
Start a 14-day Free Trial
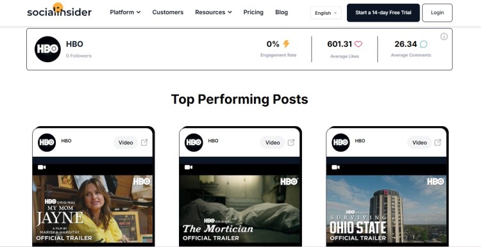(x=383, y=13)
